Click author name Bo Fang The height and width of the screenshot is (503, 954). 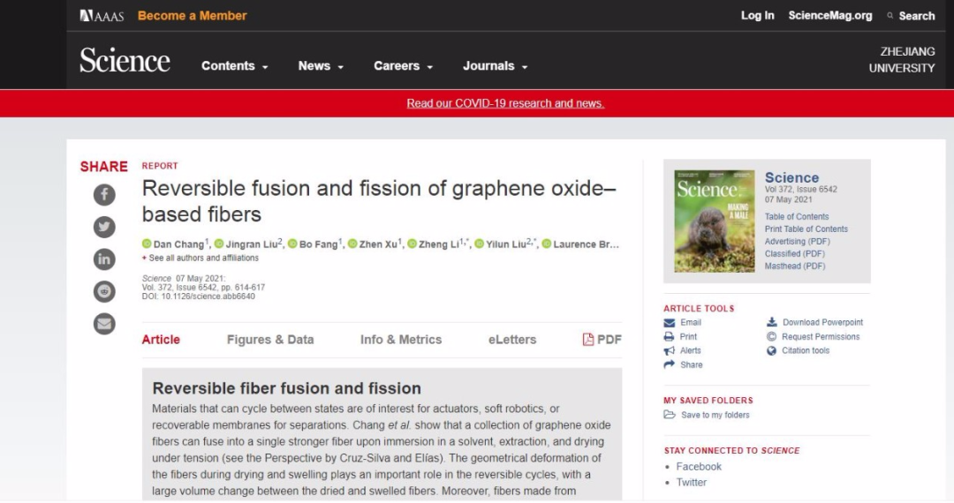(318, 244)
